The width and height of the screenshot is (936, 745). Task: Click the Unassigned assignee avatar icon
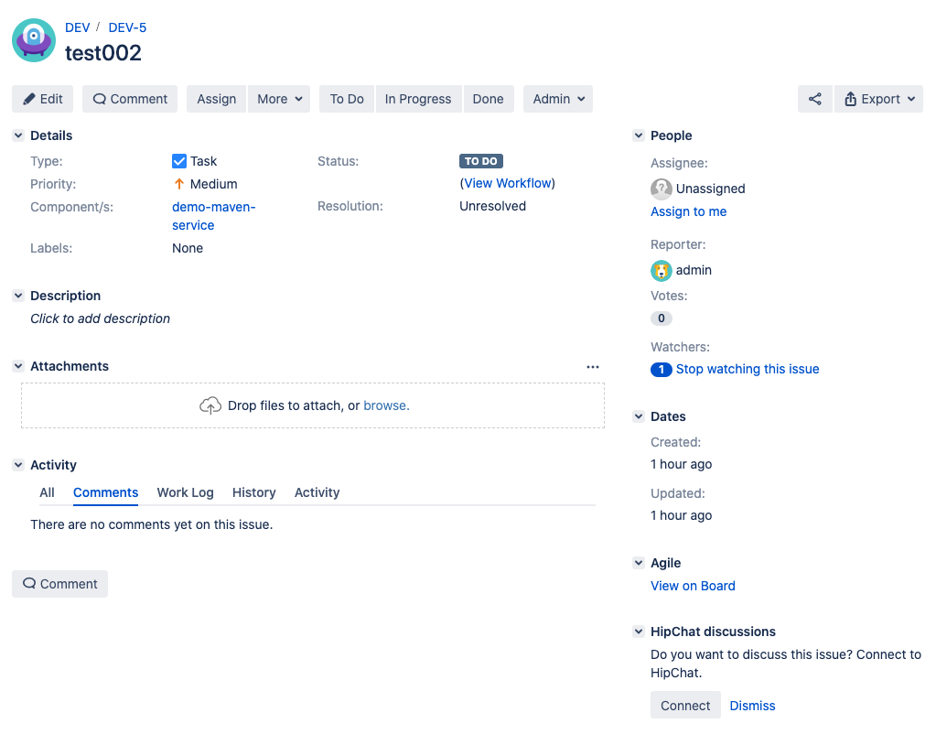pyautogui.click(x=661, y=189)
